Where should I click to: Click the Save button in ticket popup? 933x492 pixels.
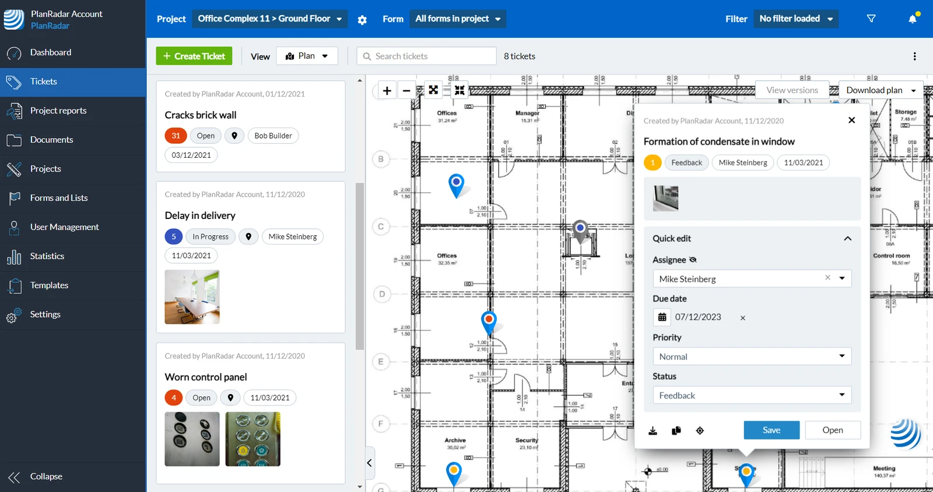771,430
